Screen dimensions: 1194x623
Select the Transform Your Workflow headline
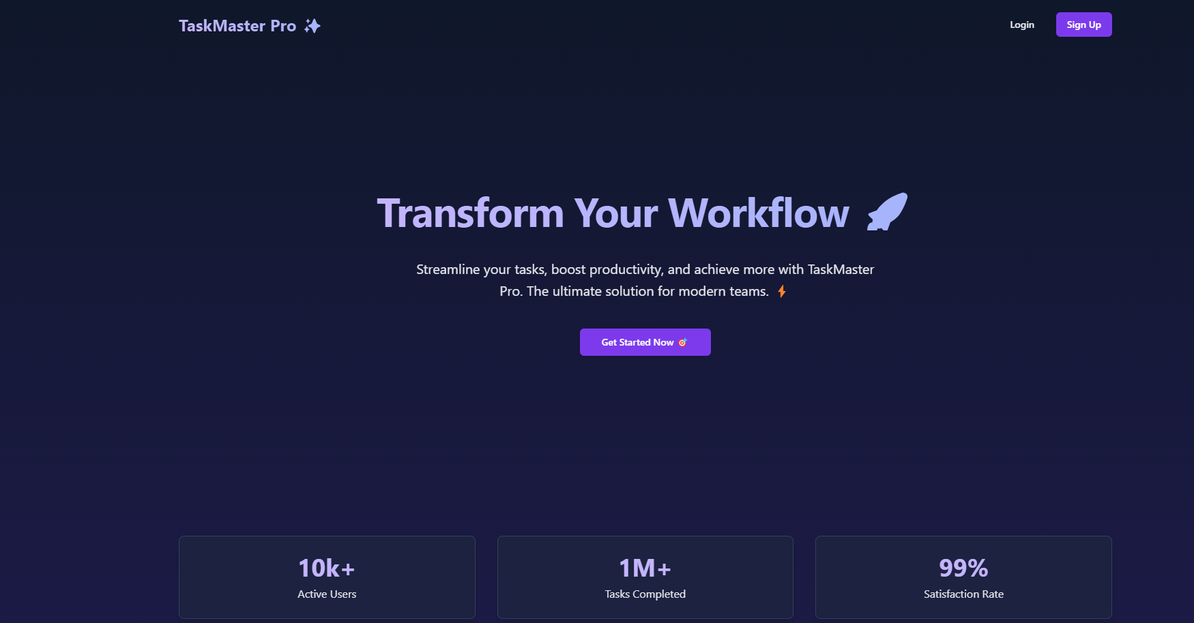click(x=613, y=213)
